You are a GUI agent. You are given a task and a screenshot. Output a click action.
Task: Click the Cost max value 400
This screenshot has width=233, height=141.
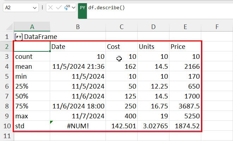pyautogui.click(x=121, y=116)
